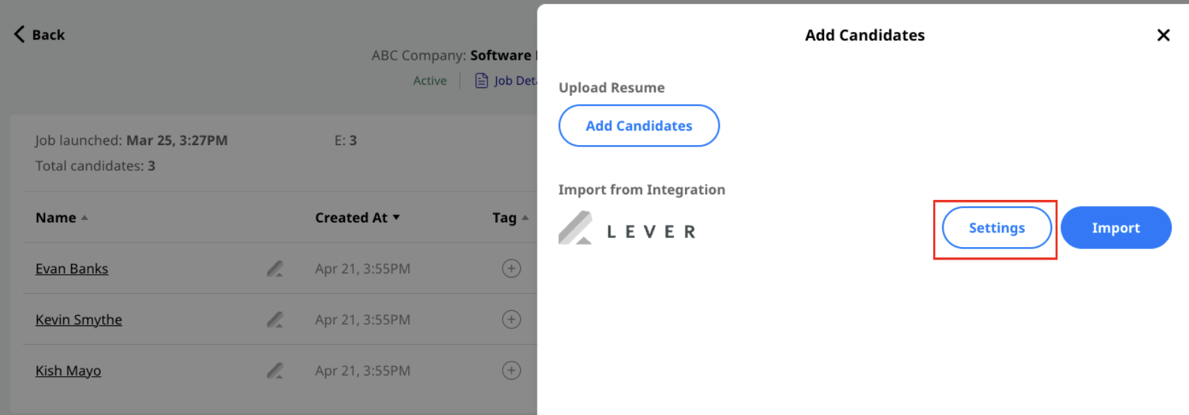Open Evan Banks candidate profile

[72, 269]
